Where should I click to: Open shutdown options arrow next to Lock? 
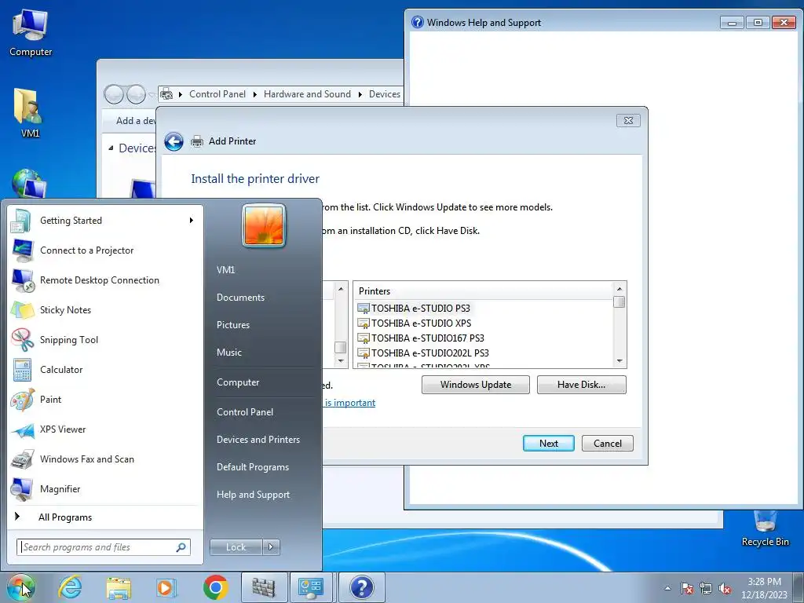271,547
